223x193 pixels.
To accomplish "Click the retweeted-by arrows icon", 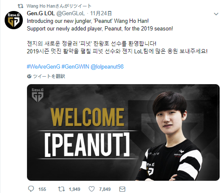I will pyautogui.click(x=20, y=6).
